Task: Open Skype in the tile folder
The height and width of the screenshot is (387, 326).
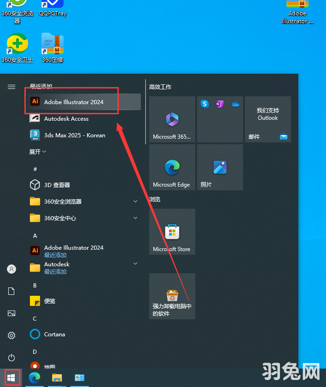Action: point(205,104)
